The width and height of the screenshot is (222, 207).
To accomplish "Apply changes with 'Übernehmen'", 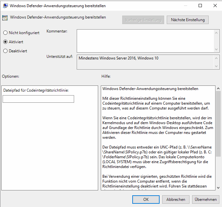I will (x=206, y=200).
